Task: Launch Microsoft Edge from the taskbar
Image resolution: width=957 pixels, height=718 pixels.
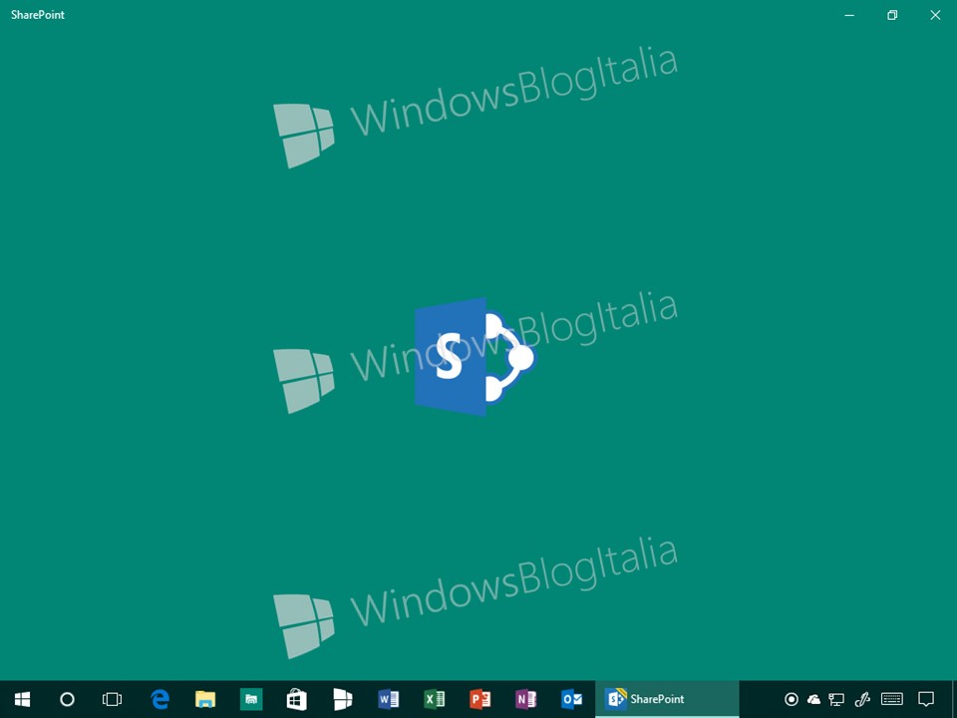Action: pos(159,699)
